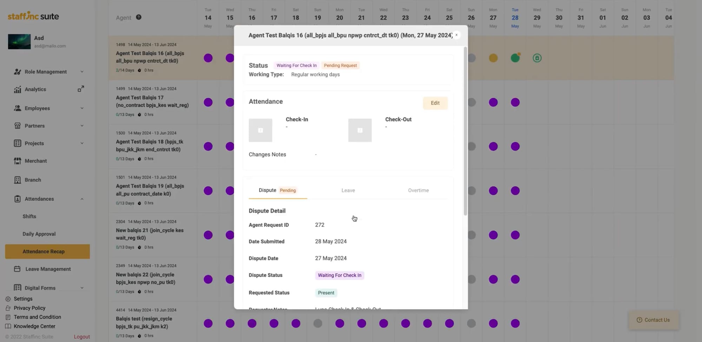Click the Logout link
The width and height of the screenshot is (702, 342).
pos(82,336)
